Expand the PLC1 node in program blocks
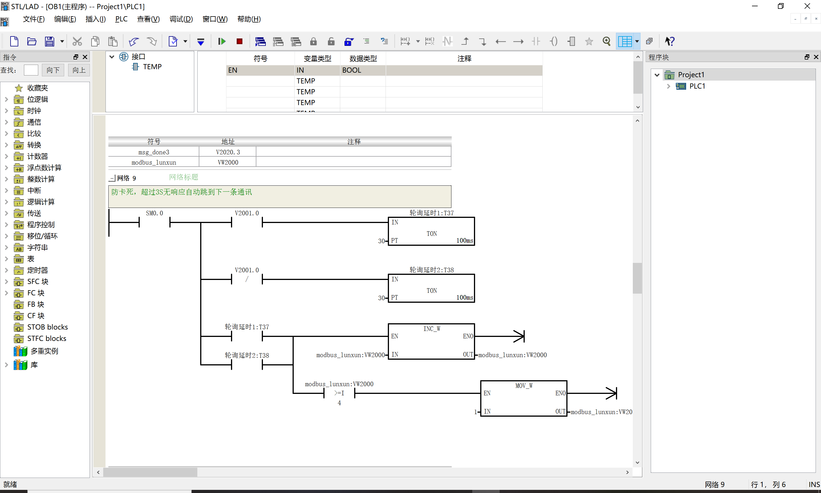The height and width of the screenshot is (493, 821). click(x=668, y=86)
